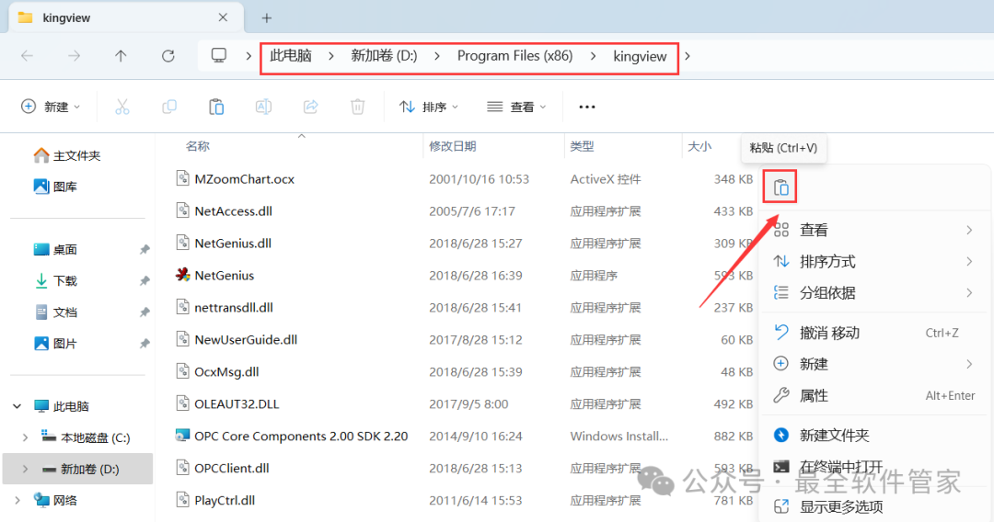Open 主文件夹 in the sidebar
The width and height of the screenshot is (994, 522).
[x=67, y=155]
